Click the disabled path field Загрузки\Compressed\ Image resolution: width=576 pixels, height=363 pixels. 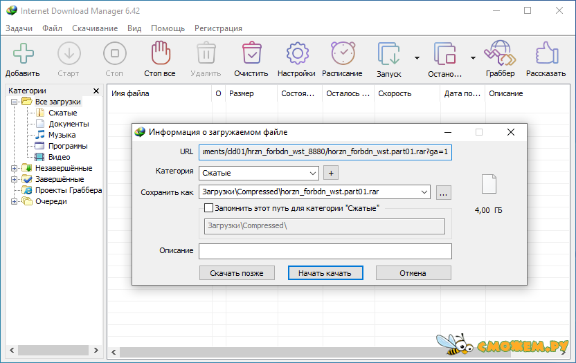pyautogui.click(x=325, y=226)
